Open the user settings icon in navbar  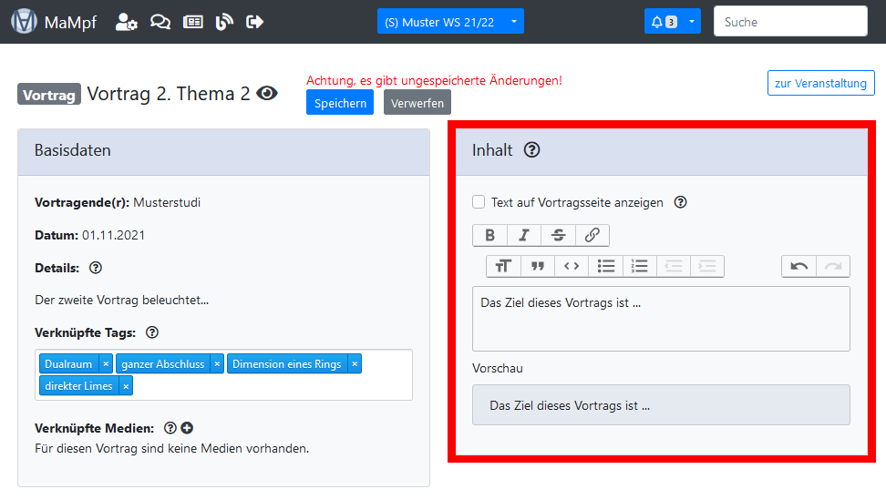127,22
